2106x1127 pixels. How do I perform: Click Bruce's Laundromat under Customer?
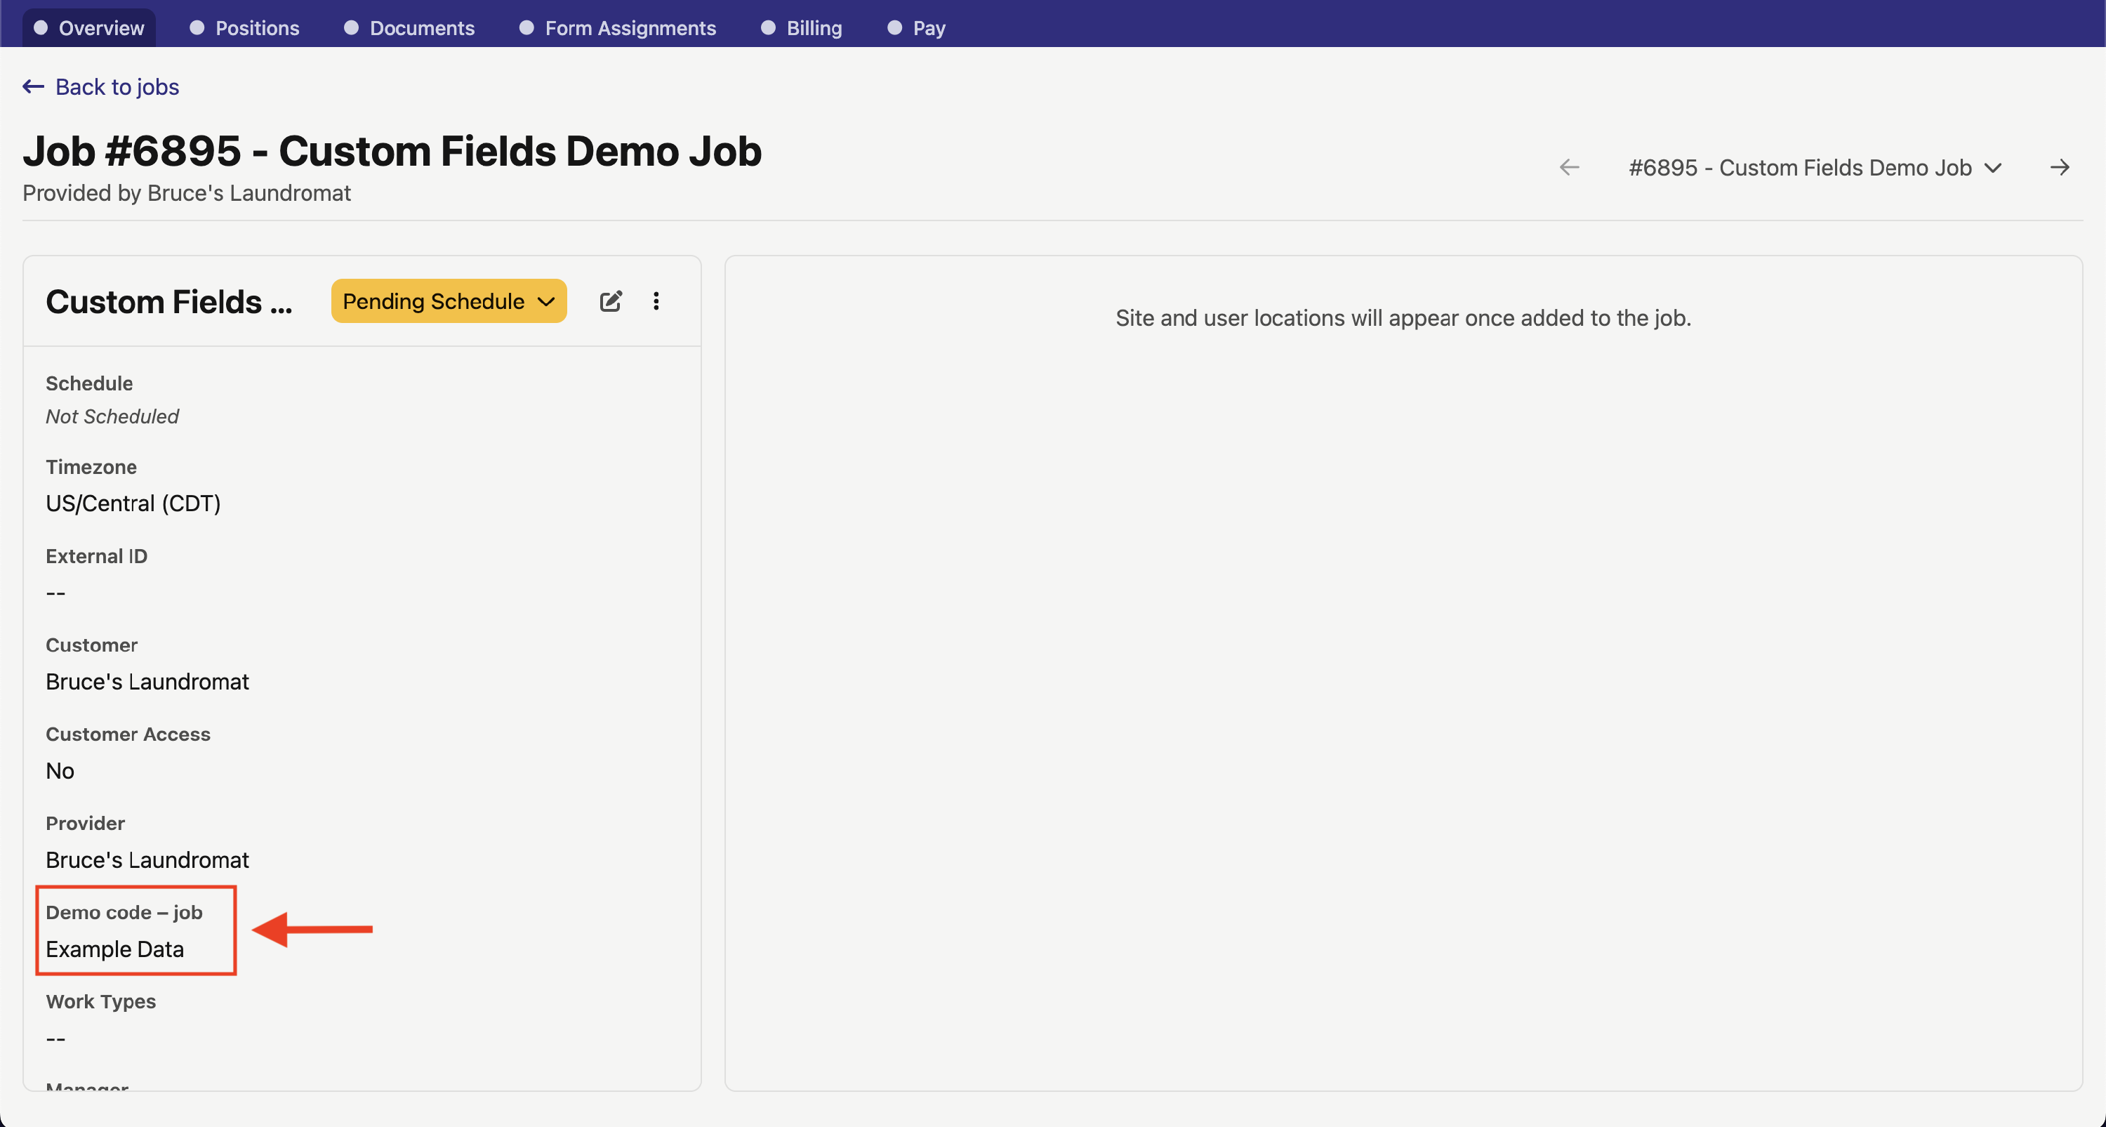tap(147, 681)
